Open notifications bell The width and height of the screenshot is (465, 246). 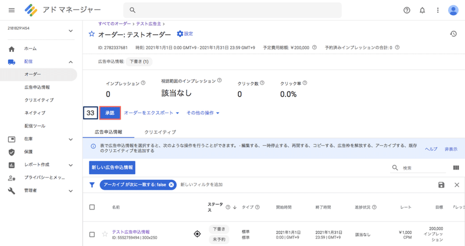tap(423, 10)
